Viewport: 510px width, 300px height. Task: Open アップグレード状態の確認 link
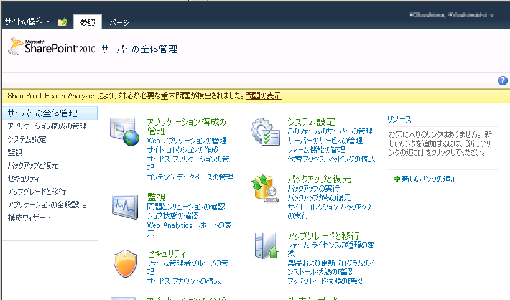[x=325, y=281]
